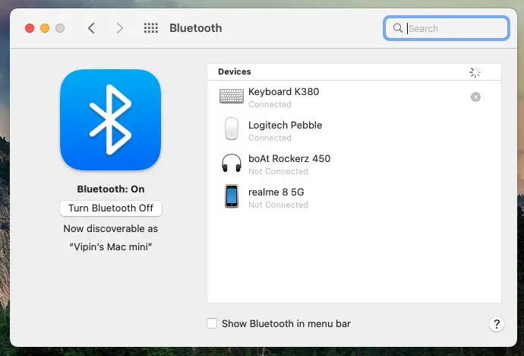The width and height of the screenshot is (524, 356).
Task: Click Show Bluetooth in menu bar label
Action: (286, 324)
